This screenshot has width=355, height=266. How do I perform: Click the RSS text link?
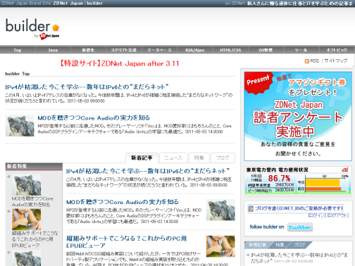(315, 61)
